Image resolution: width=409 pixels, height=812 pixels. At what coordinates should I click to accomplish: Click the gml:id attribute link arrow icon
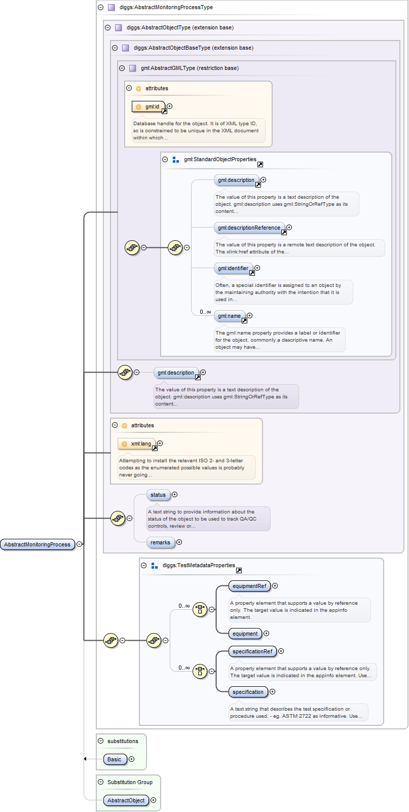(164, 111)
